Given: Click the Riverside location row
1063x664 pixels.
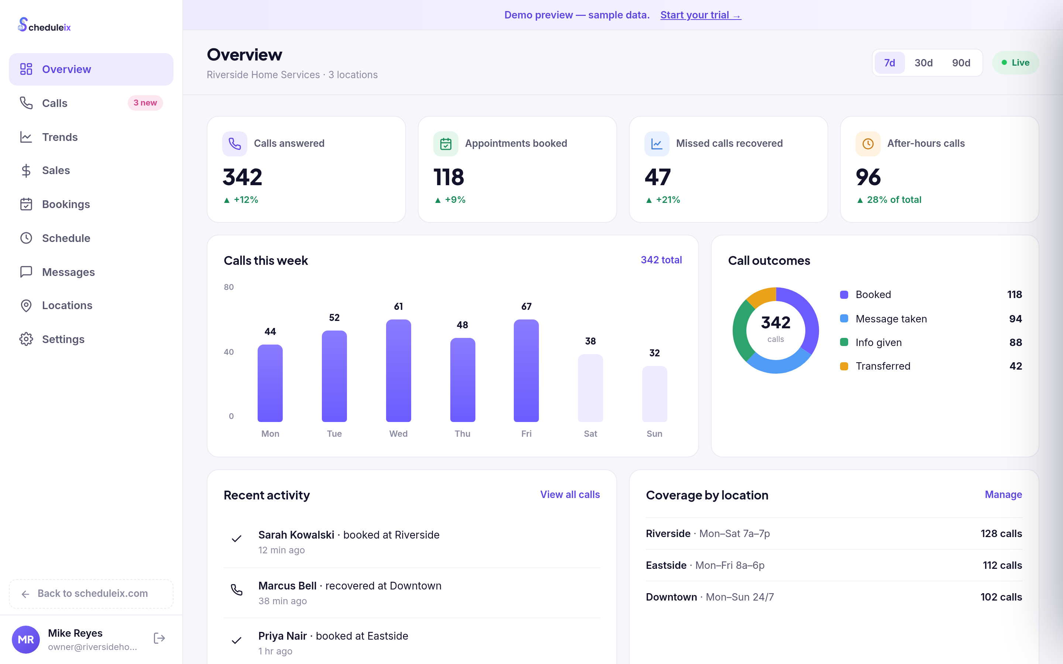Looking at the screenshot, I should click(834, 533).
